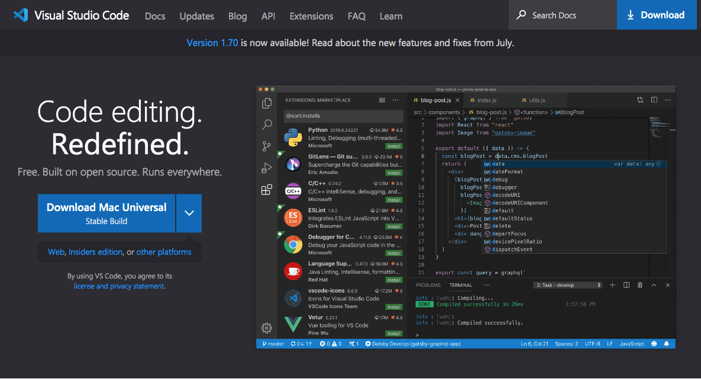Screen dimensions: 701x379
Task: Install the Python extension
Action: click(x=395, y=146)
